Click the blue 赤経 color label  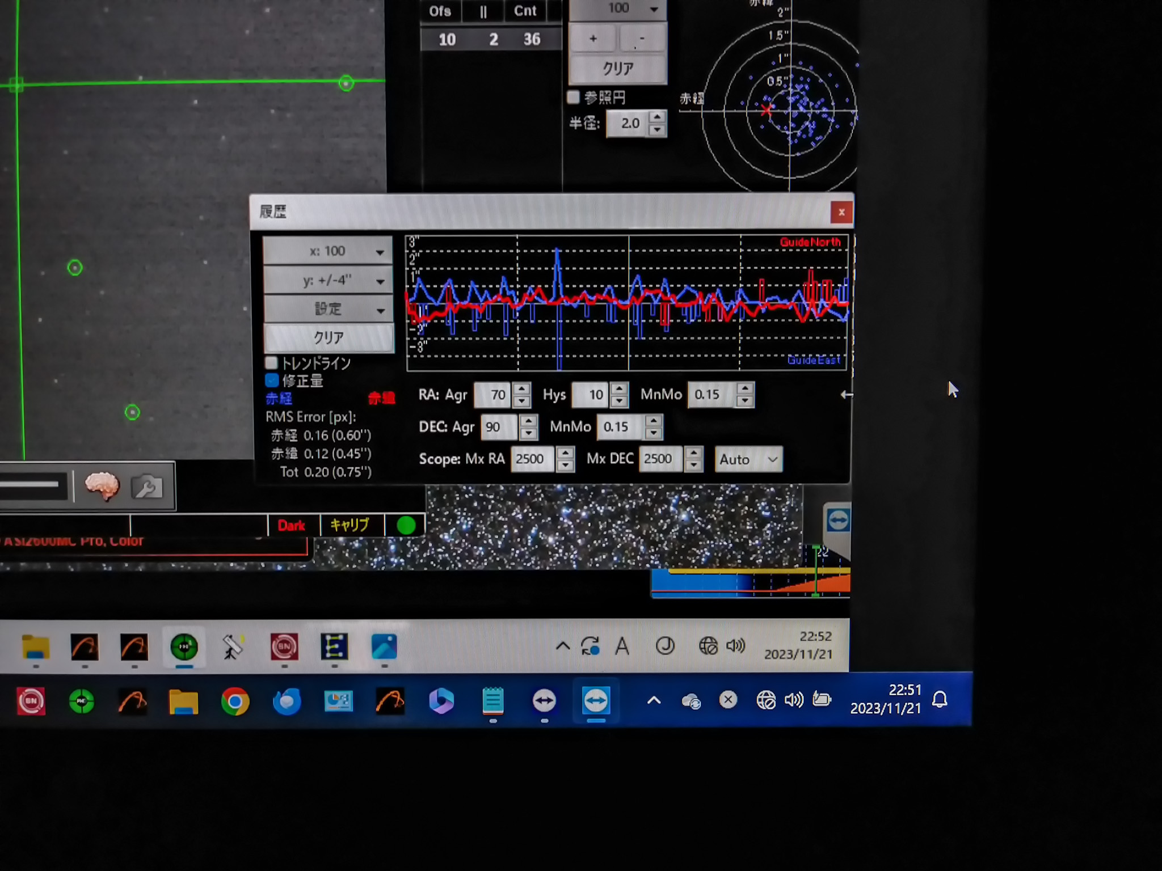tap(279, 398)
